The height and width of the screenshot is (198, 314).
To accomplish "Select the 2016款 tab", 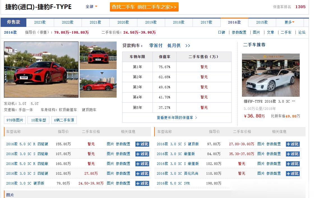I will 234,22.
